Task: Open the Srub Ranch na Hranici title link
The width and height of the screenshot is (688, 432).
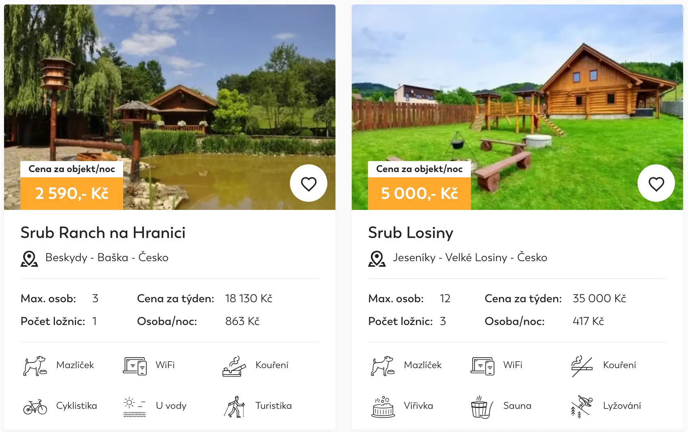Action: (103, 233)
